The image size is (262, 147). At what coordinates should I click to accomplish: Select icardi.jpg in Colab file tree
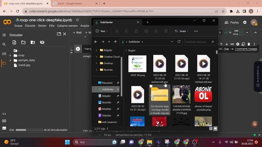[24, 65]
